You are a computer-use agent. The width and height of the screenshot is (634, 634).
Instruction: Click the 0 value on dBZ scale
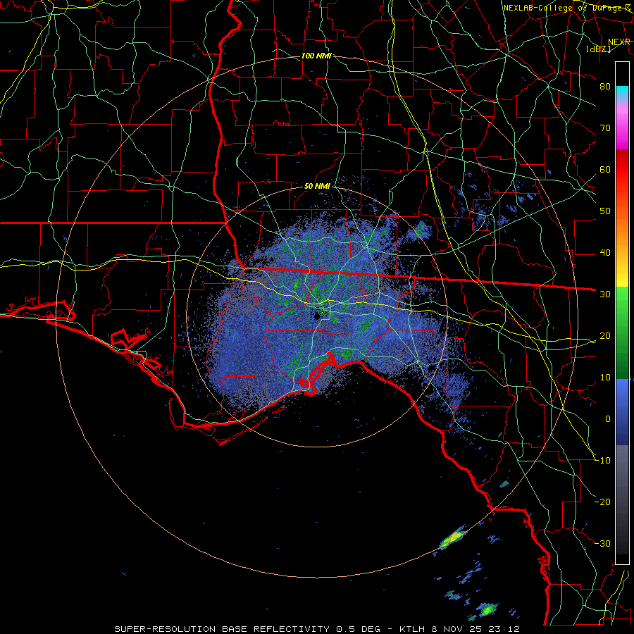coord(607,419)
